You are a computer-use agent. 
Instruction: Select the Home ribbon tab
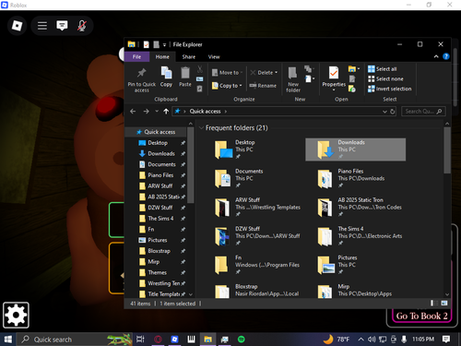click(x=162, y=57)
